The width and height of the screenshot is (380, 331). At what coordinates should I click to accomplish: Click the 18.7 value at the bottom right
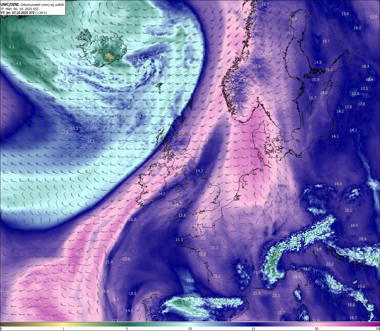click(x=353, y=318)
